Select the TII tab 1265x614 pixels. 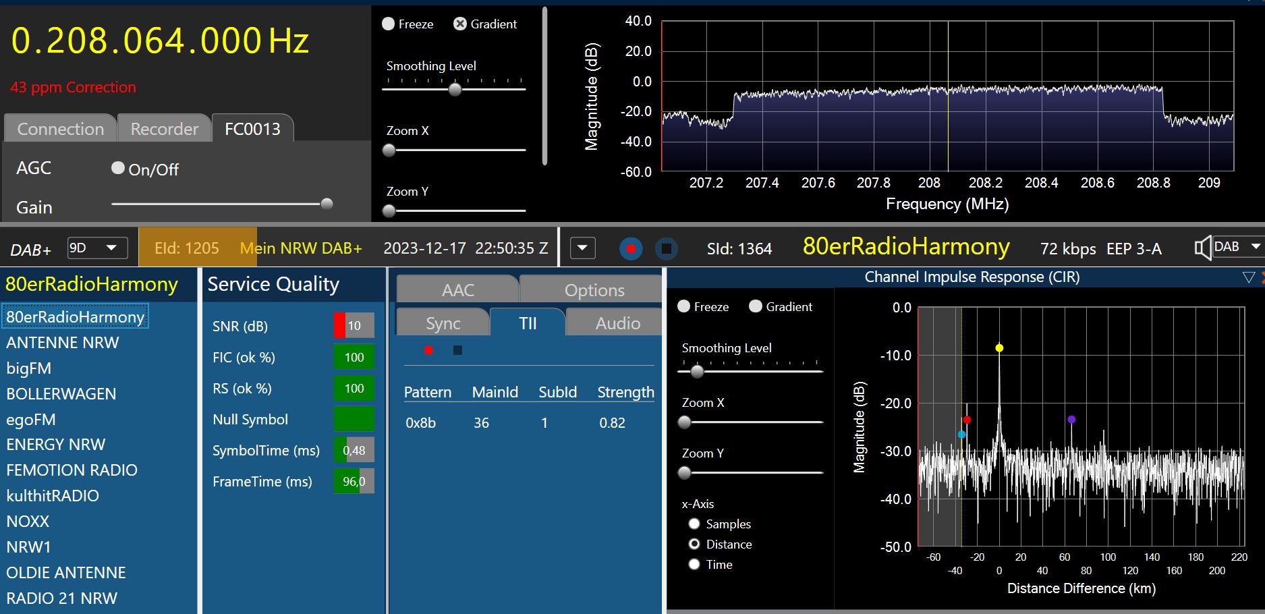528,323
